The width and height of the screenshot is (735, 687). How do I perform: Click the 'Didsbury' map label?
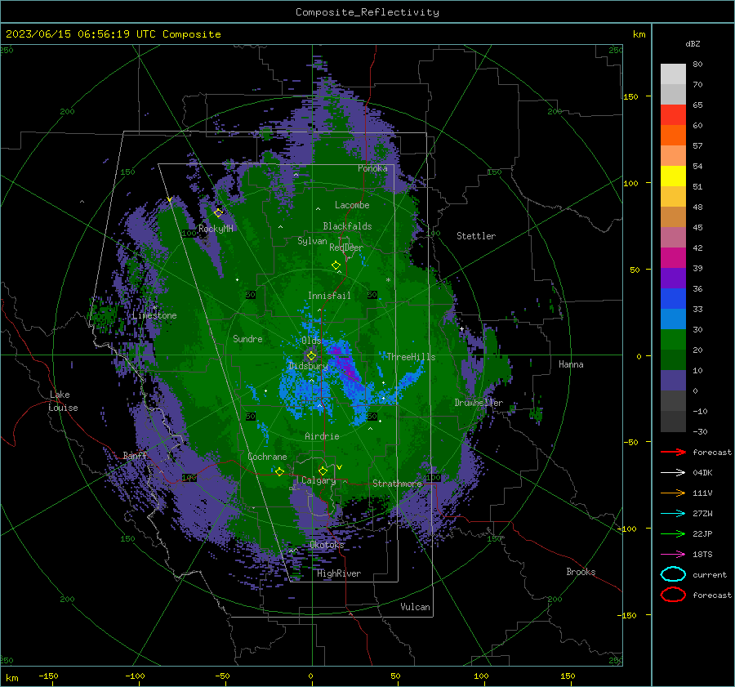[308, 366]
